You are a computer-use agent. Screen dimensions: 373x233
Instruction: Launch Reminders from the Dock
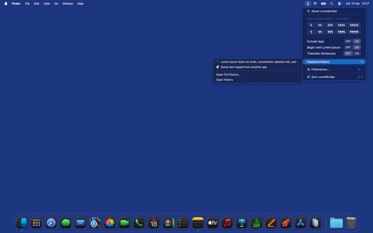coord(183,223)
